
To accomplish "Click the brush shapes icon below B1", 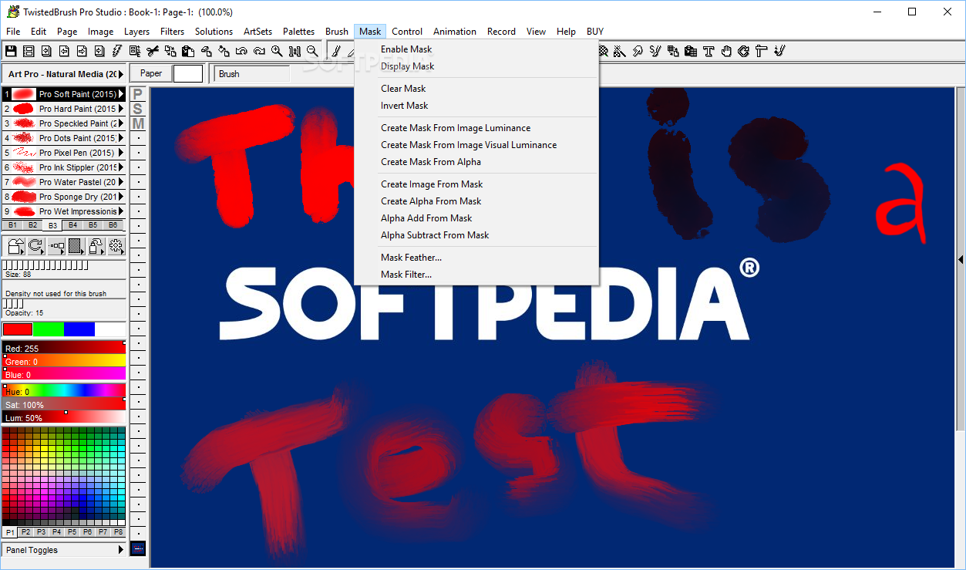I will click(x=16, y=246).
